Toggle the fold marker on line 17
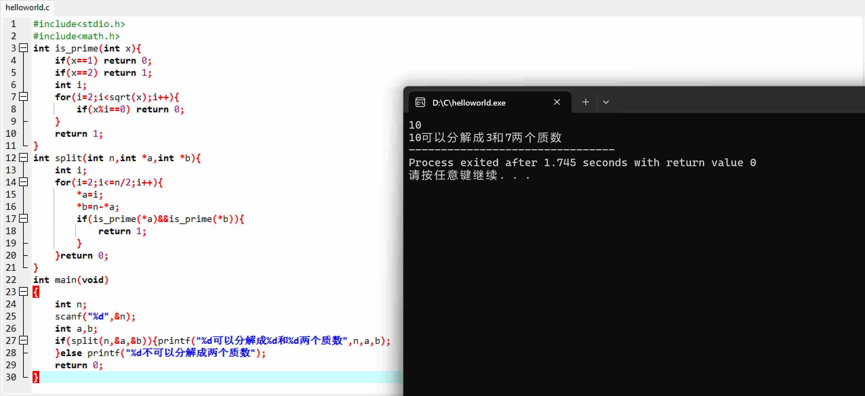 pyautogui.click(x=23, y=219)
